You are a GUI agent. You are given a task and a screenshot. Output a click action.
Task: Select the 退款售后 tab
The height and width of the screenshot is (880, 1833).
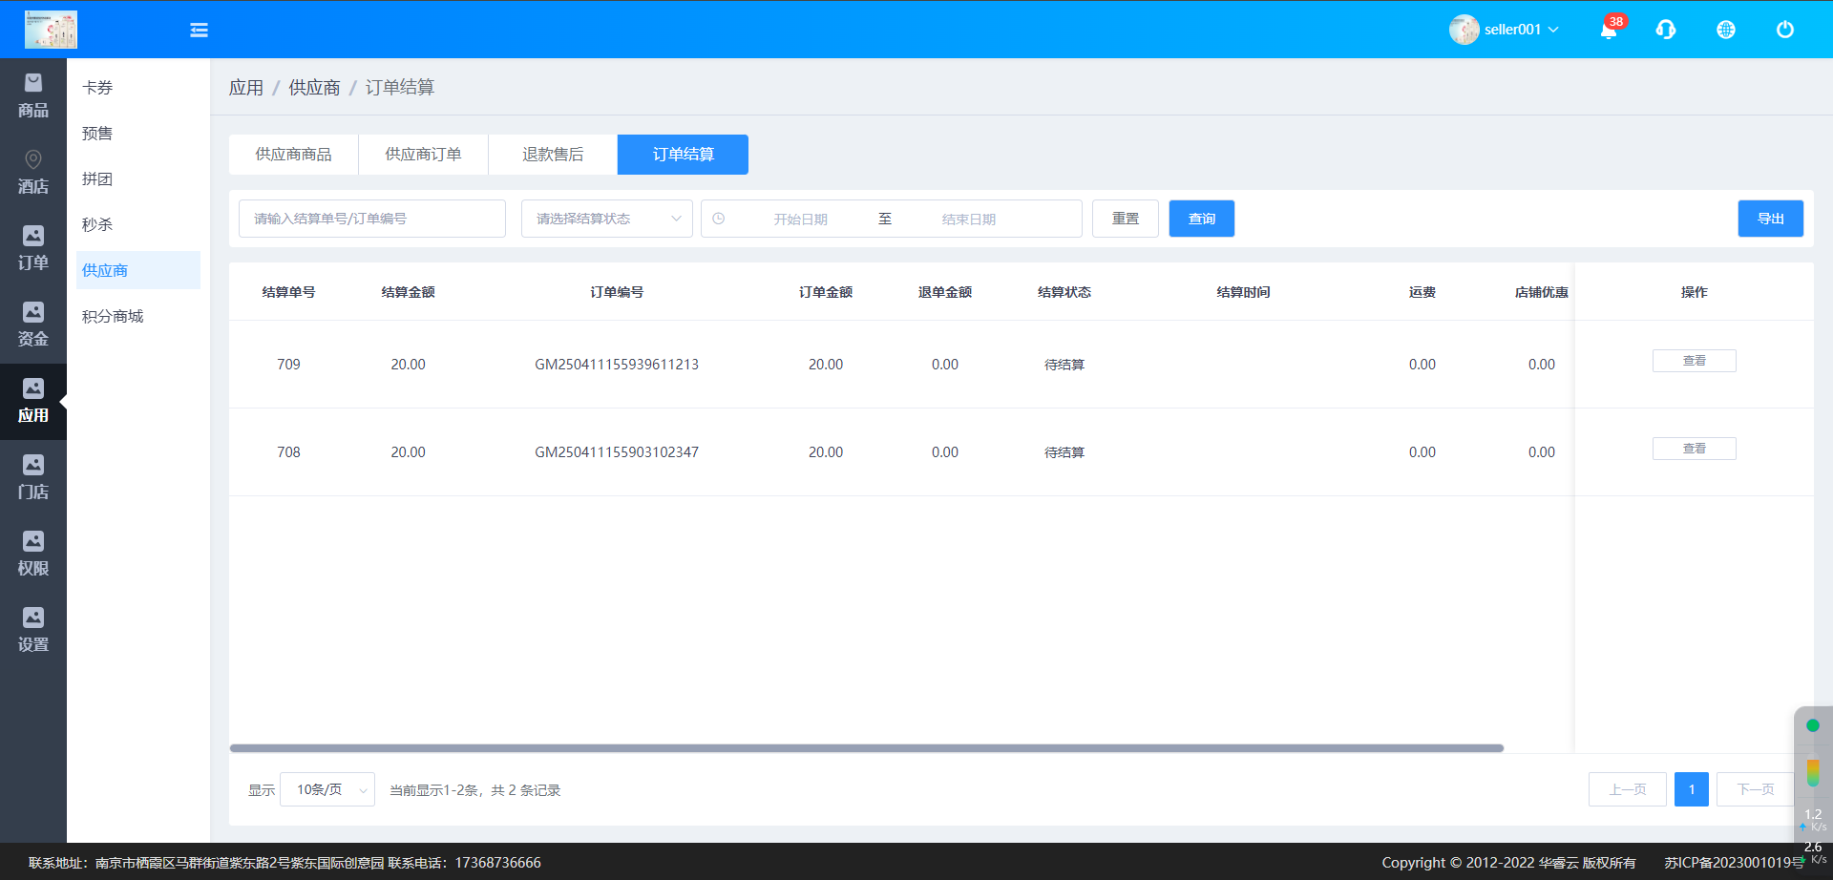(x=553, y=155)
